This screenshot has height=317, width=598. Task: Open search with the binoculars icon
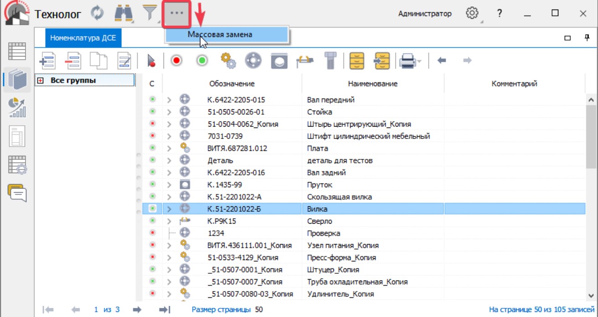tap(123, 14)
